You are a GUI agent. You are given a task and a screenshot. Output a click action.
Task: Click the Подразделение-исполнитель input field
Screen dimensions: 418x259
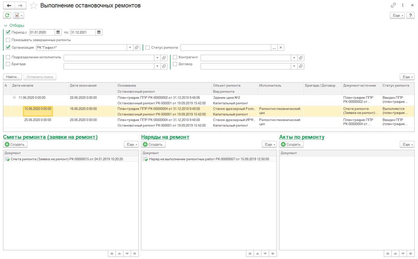coord(109,58)
